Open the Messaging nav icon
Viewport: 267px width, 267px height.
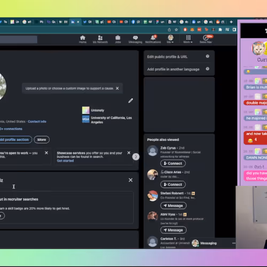135,38
